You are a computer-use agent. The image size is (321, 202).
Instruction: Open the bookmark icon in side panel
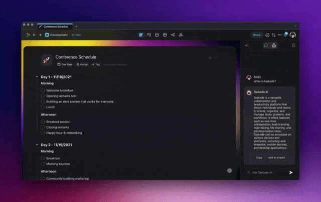pyautogui.click(x=293, y=45)
